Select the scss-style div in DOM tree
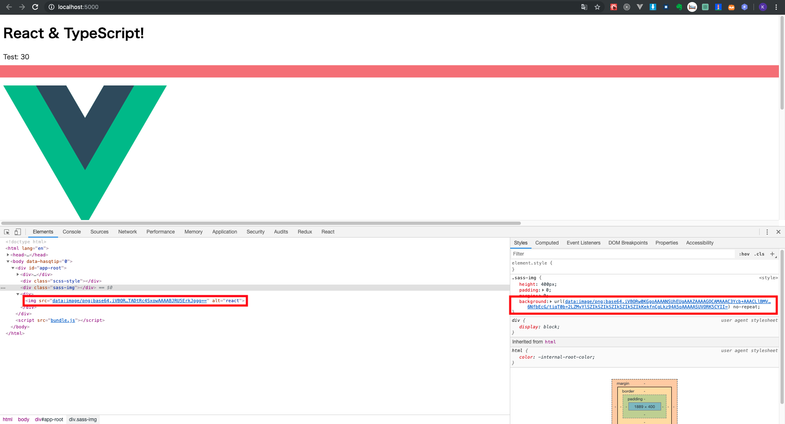This screenshot has height=424, width=785. 61,281
